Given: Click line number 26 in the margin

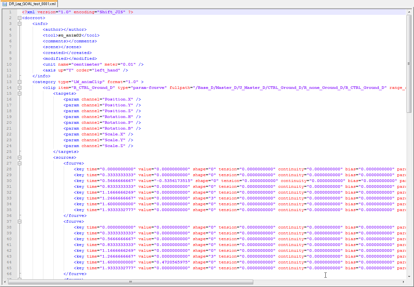Looking at the screenshot, I should click(9, 157).
